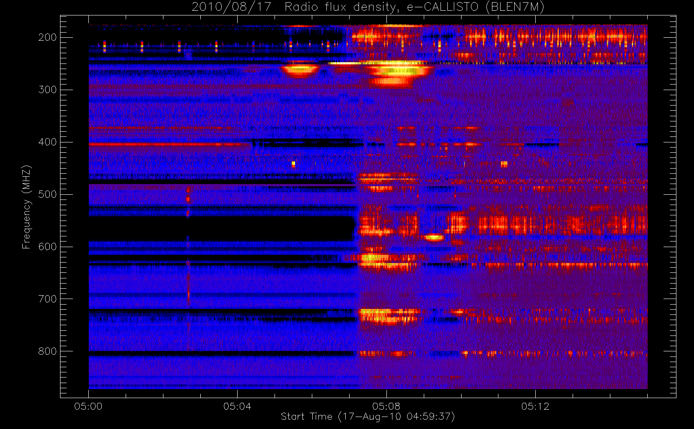The height and width of the screenshot is (429, 694).
Task: Click the 500 frequency tick label
Action: [47, 194]
